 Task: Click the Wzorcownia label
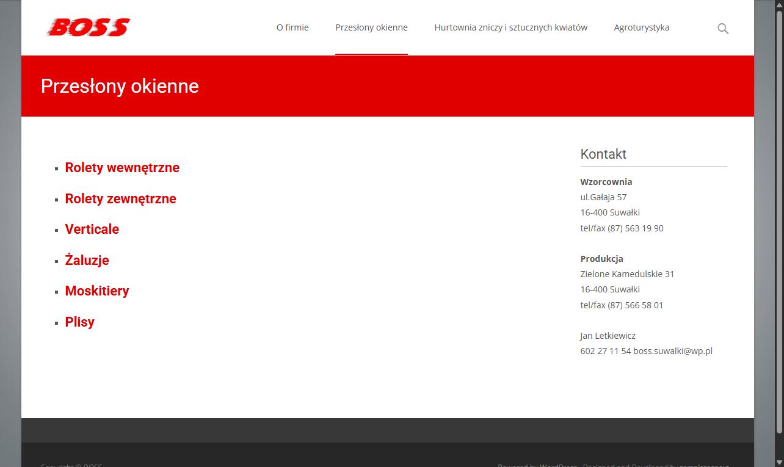tap(606, 182)
